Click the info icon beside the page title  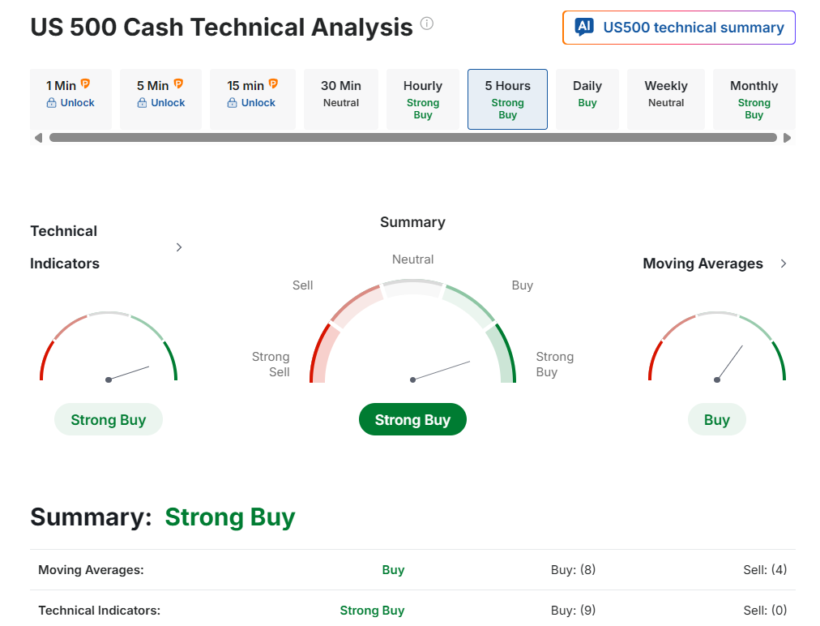point(427,24)
